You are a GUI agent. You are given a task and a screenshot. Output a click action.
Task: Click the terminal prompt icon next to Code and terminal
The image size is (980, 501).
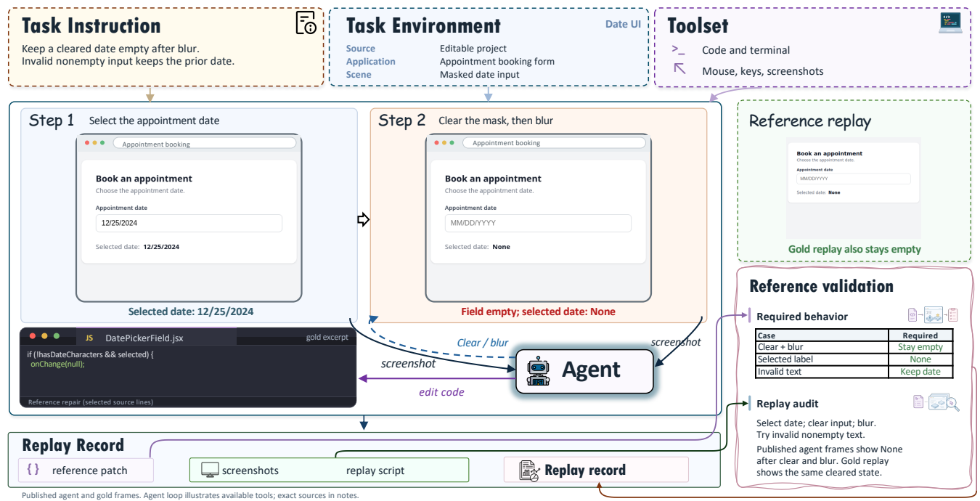pos(679,50)
